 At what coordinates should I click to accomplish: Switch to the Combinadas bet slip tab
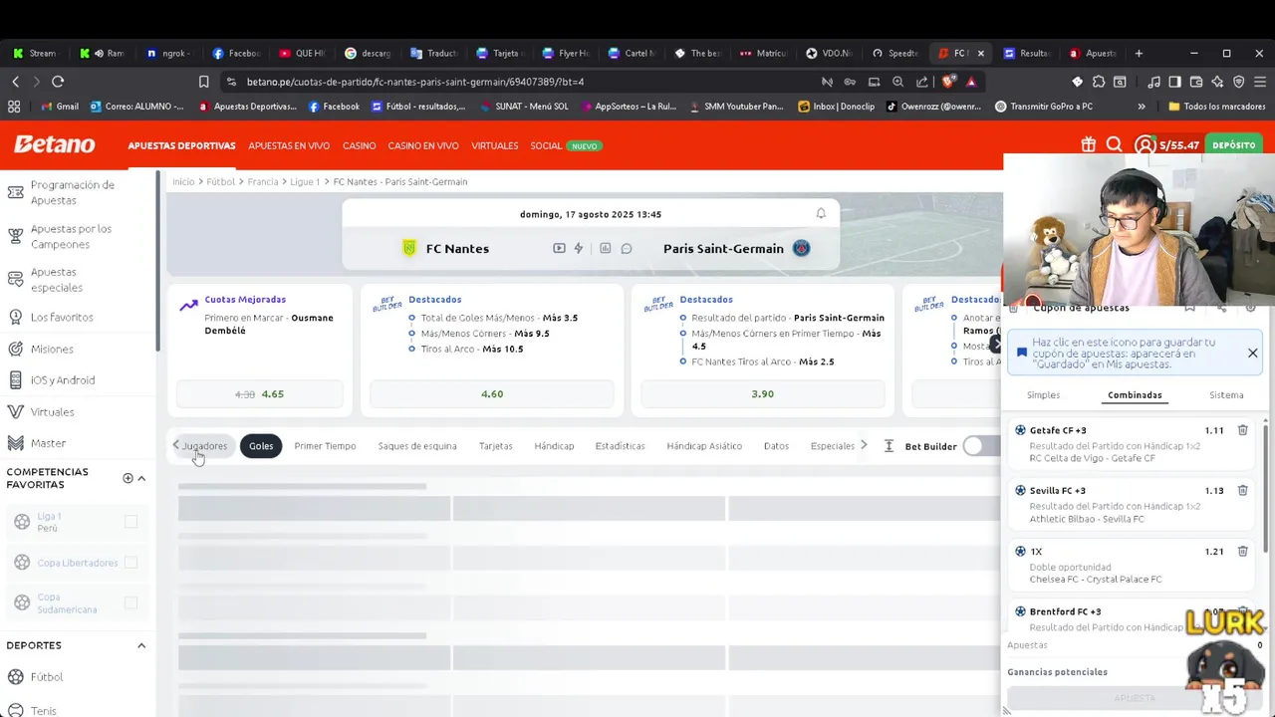(x=1135, y=395)
